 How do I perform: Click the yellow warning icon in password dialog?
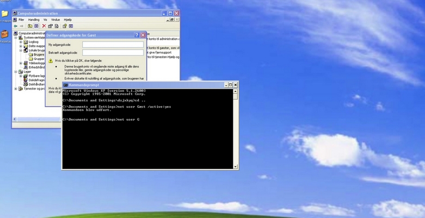click(x=51, y=61)
